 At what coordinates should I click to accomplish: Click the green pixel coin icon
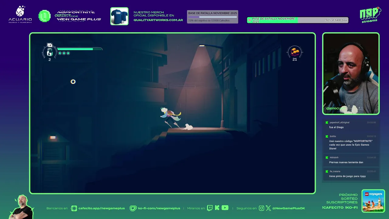point(45,16)
